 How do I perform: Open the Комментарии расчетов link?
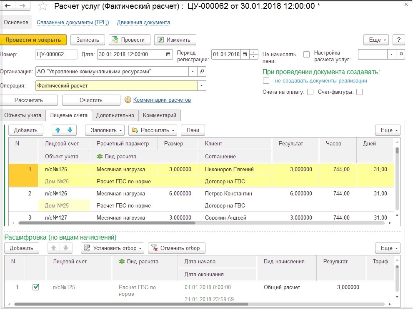click(x=162, y=100)
